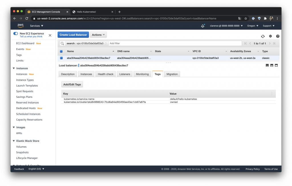The height and width of the screenshot is (186, 292).
Task: Open the notifications bell icon
Action: [203, 26]
